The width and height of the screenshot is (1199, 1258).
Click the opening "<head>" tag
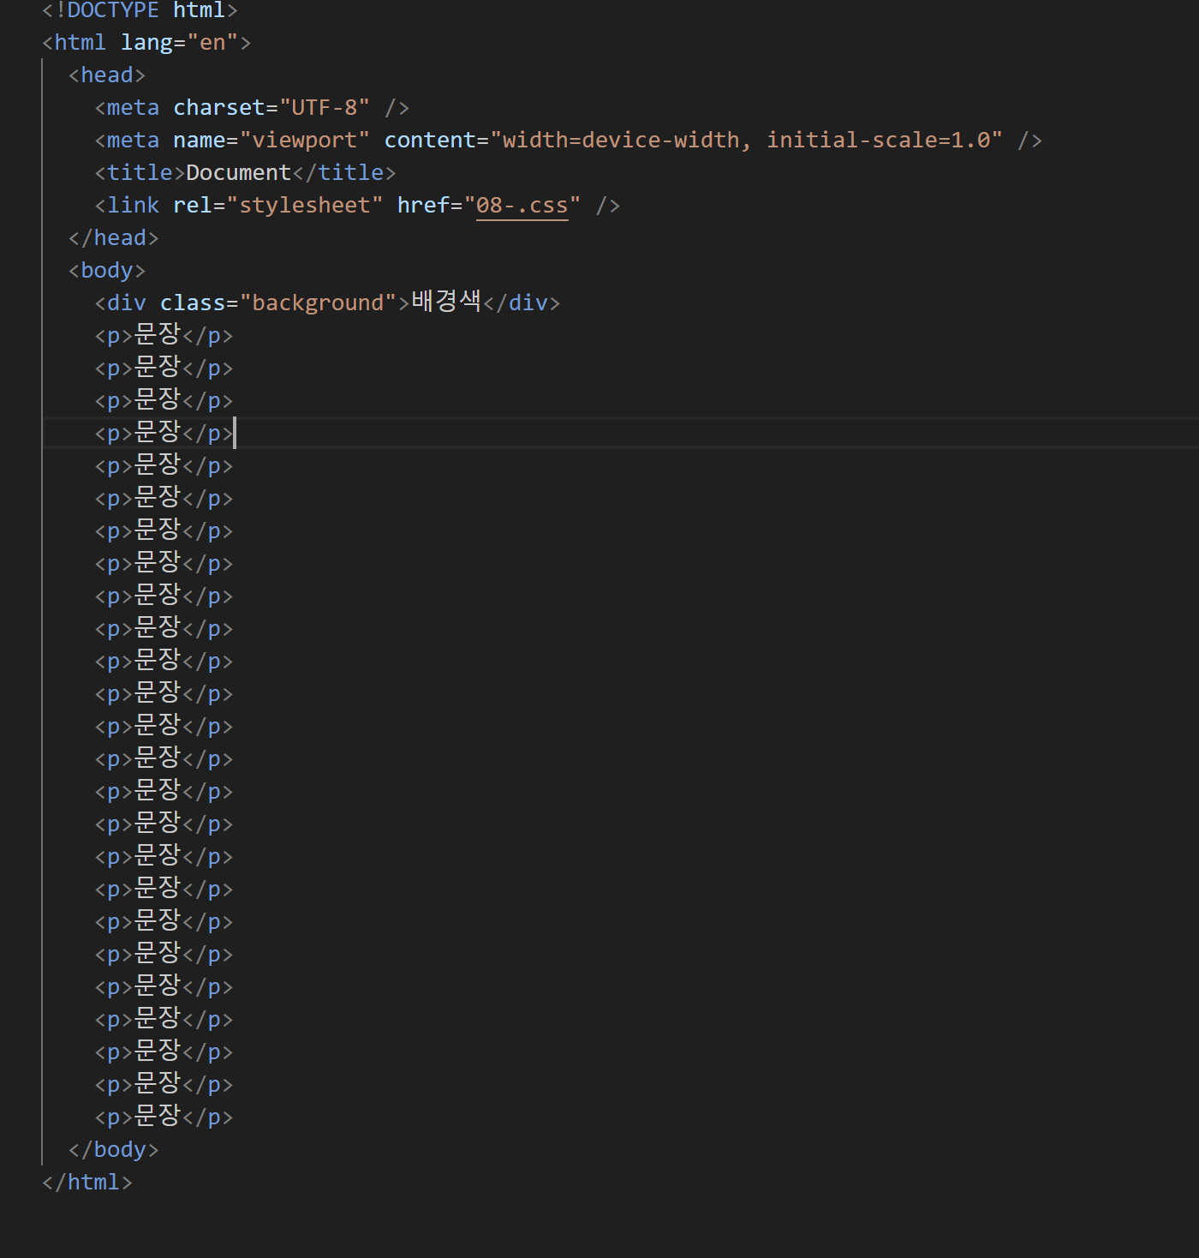click(x=107, y=75)
